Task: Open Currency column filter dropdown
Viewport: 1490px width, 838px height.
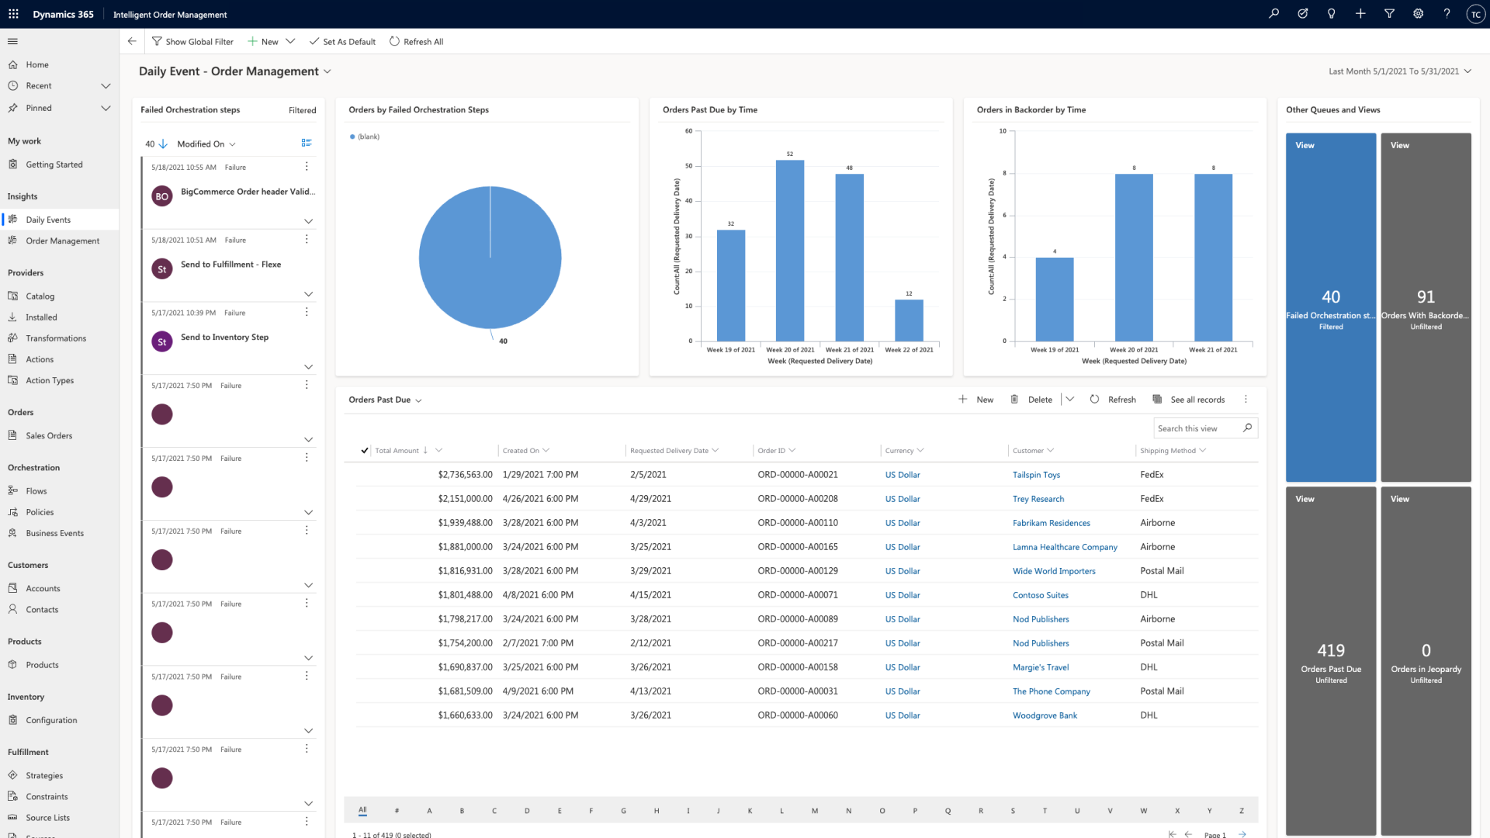Action: click(x=920, y=451)
